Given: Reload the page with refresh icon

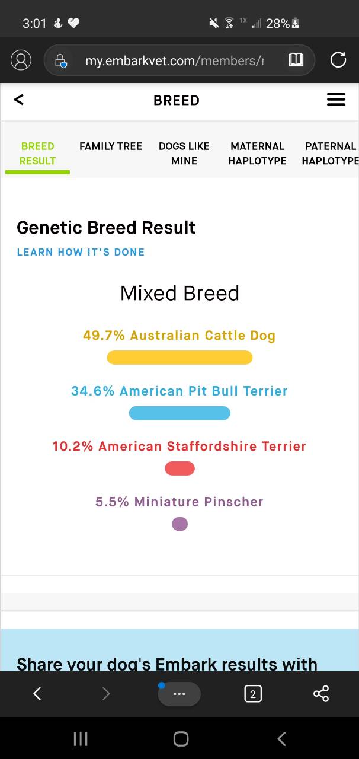Looking at the screenshot, I should [338, 60].
